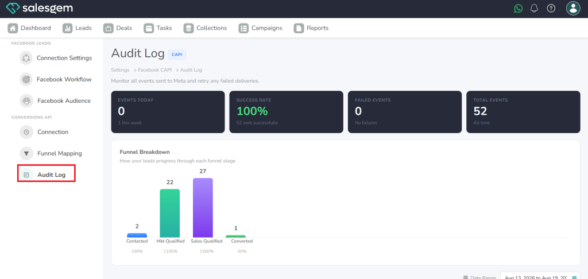The width and height of the screenshot is (588, 279).
Task: Open the help question mark icon
Action: tap(551, 8)
